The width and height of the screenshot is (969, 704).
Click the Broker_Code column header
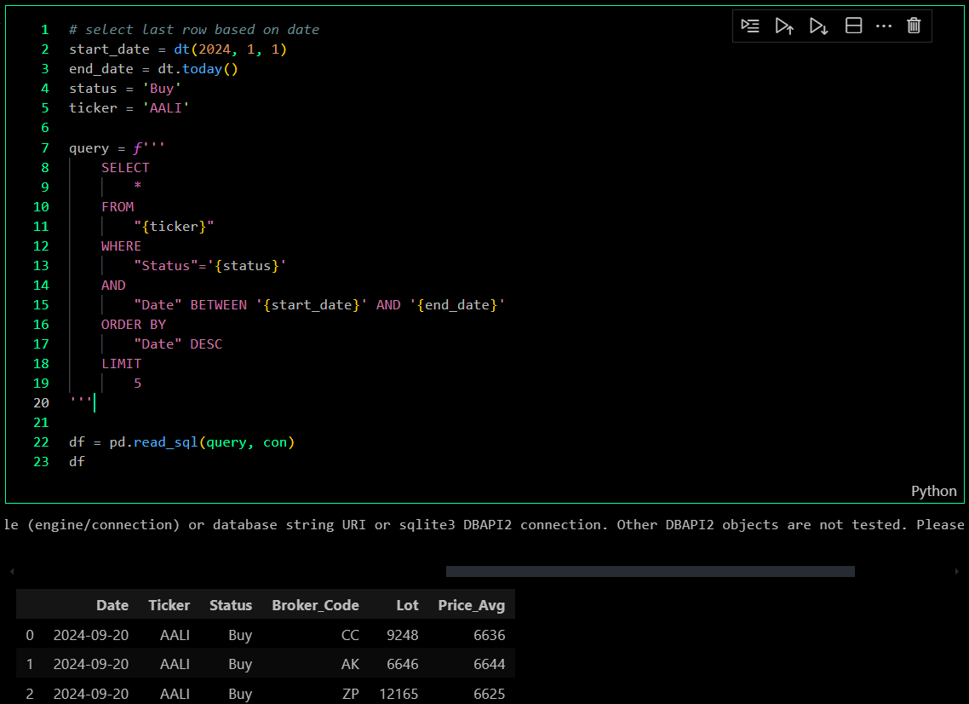[x=315, y=605]
